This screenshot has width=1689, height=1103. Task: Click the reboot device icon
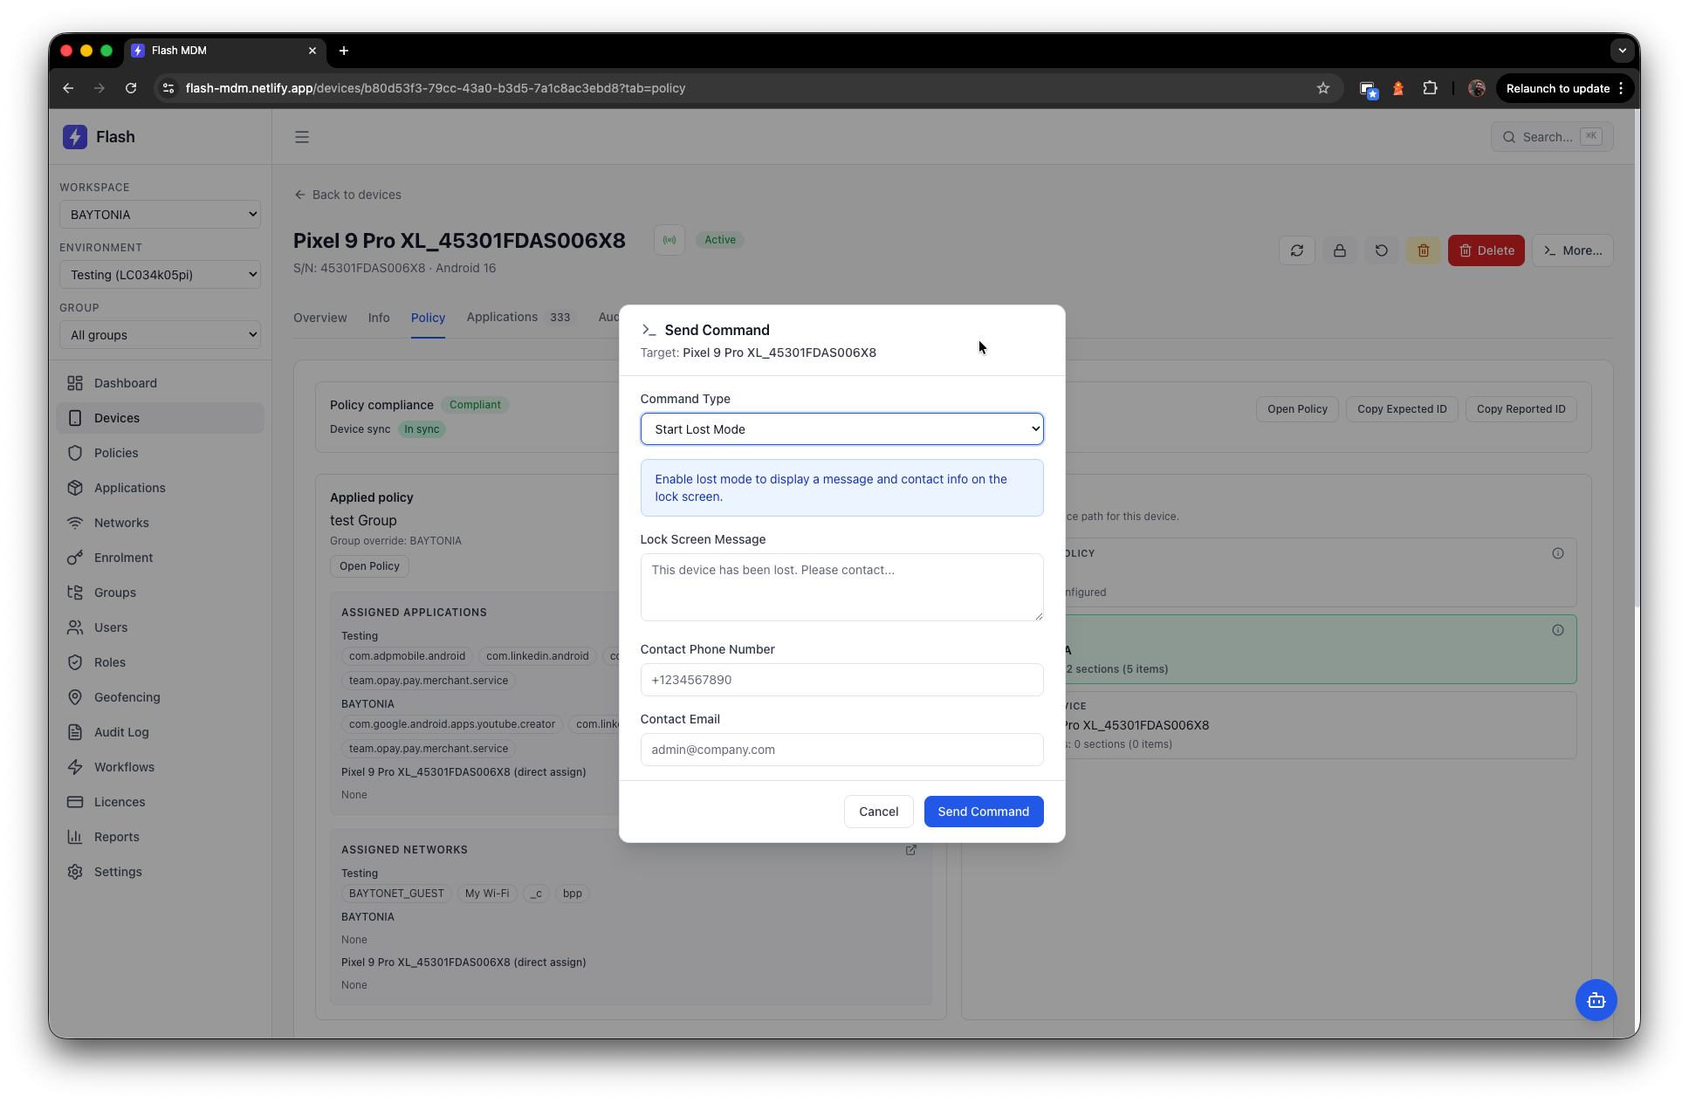(x=1381, y=250)
